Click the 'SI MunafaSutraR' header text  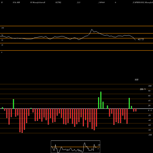(x=38, y=2)
